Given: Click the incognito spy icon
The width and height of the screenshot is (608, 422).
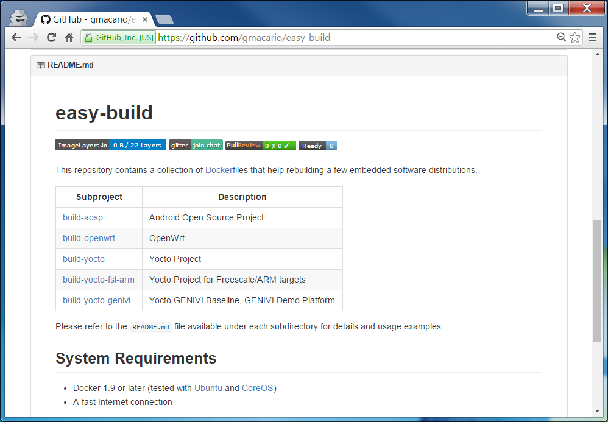Looking at the screenshot, I should (18, 18).
